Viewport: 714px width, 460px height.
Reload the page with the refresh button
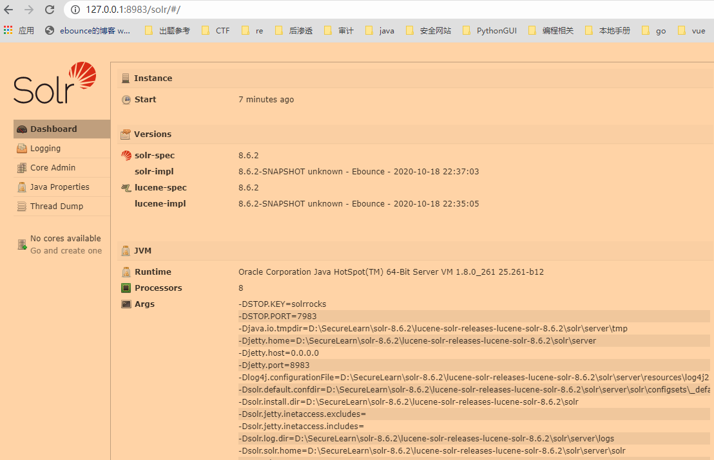50,10
